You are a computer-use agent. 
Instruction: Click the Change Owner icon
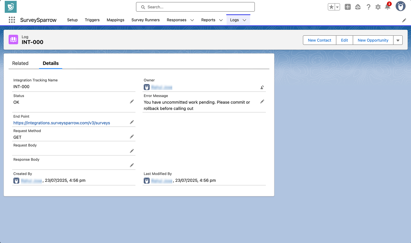click(x=262, y=87)
